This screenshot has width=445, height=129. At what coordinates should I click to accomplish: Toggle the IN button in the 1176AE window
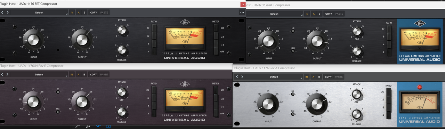307,14
